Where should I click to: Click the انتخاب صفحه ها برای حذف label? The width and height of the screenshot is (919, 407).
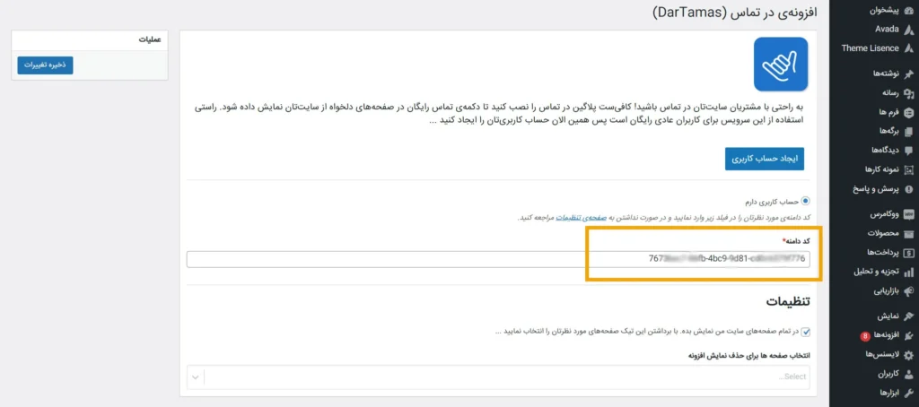coord(748,355)
